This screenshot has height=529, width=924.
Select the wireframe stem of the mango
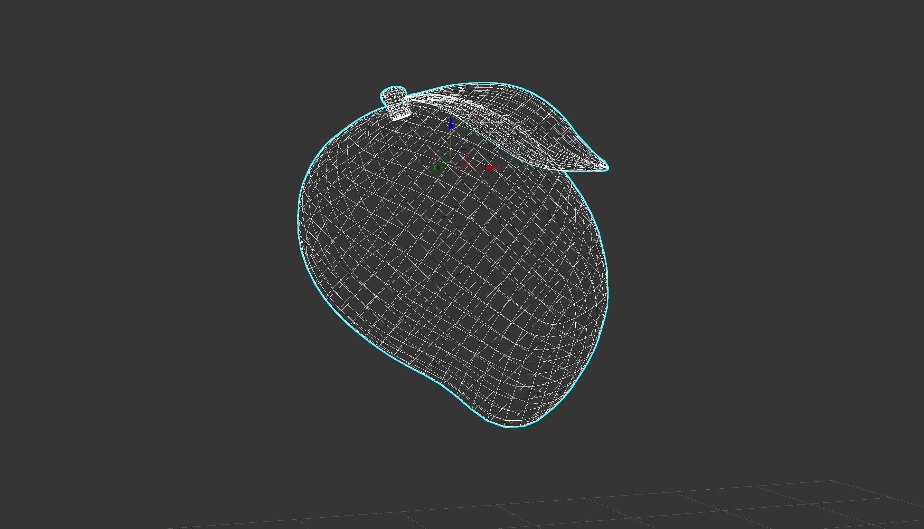tap(396, 103)
